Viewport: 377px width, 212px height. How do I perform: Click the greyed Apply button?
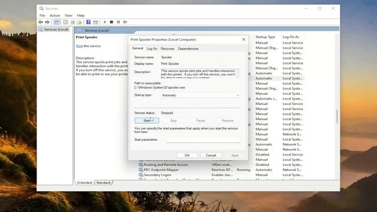point(235,155)
